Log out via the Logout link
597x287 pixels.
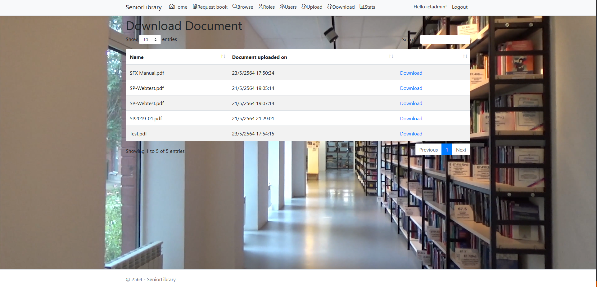(459, 7)
